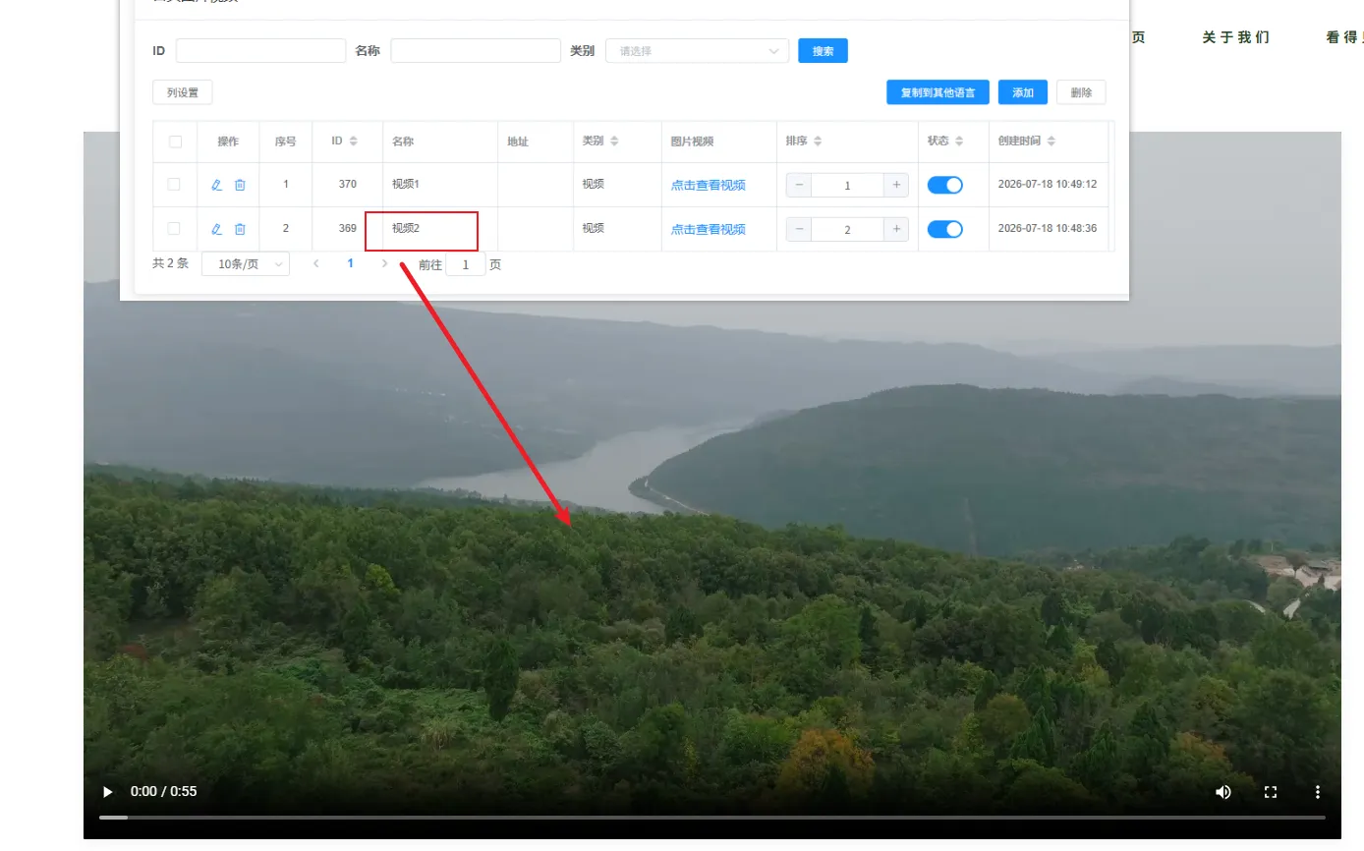Go to next page arrow
1364x851 pixels.
pyautogui.click(x=384, y=263)
